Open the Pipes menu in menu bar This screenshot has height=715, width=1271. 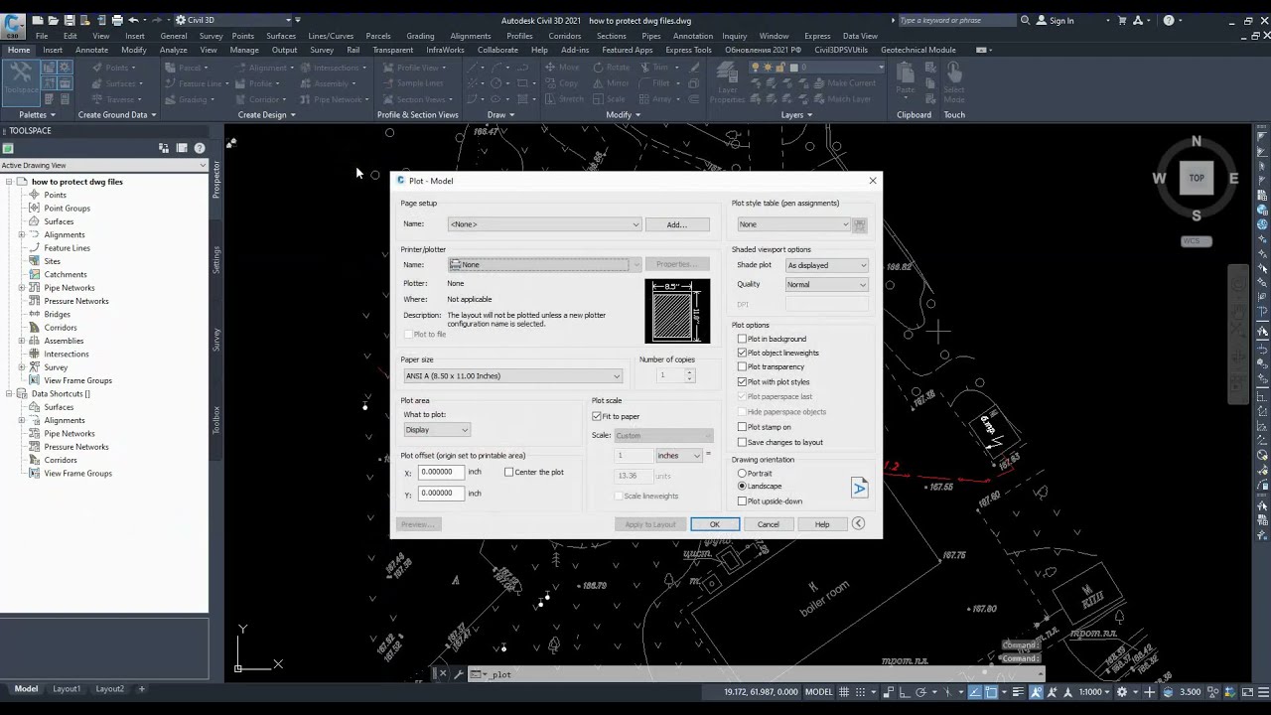(x=651, y=36)
